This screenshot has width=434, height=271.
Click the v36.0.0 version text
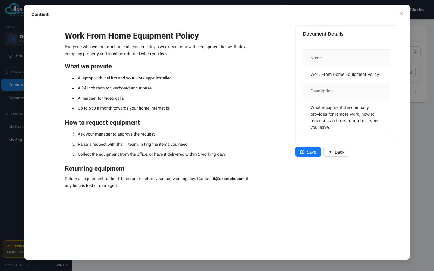pos(62,265)
